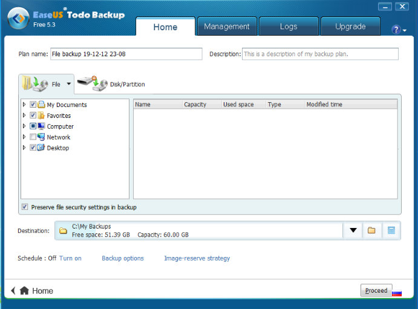Click the Computer monitor icon
This screenshot has width=418, height=309.
point(41,126)
